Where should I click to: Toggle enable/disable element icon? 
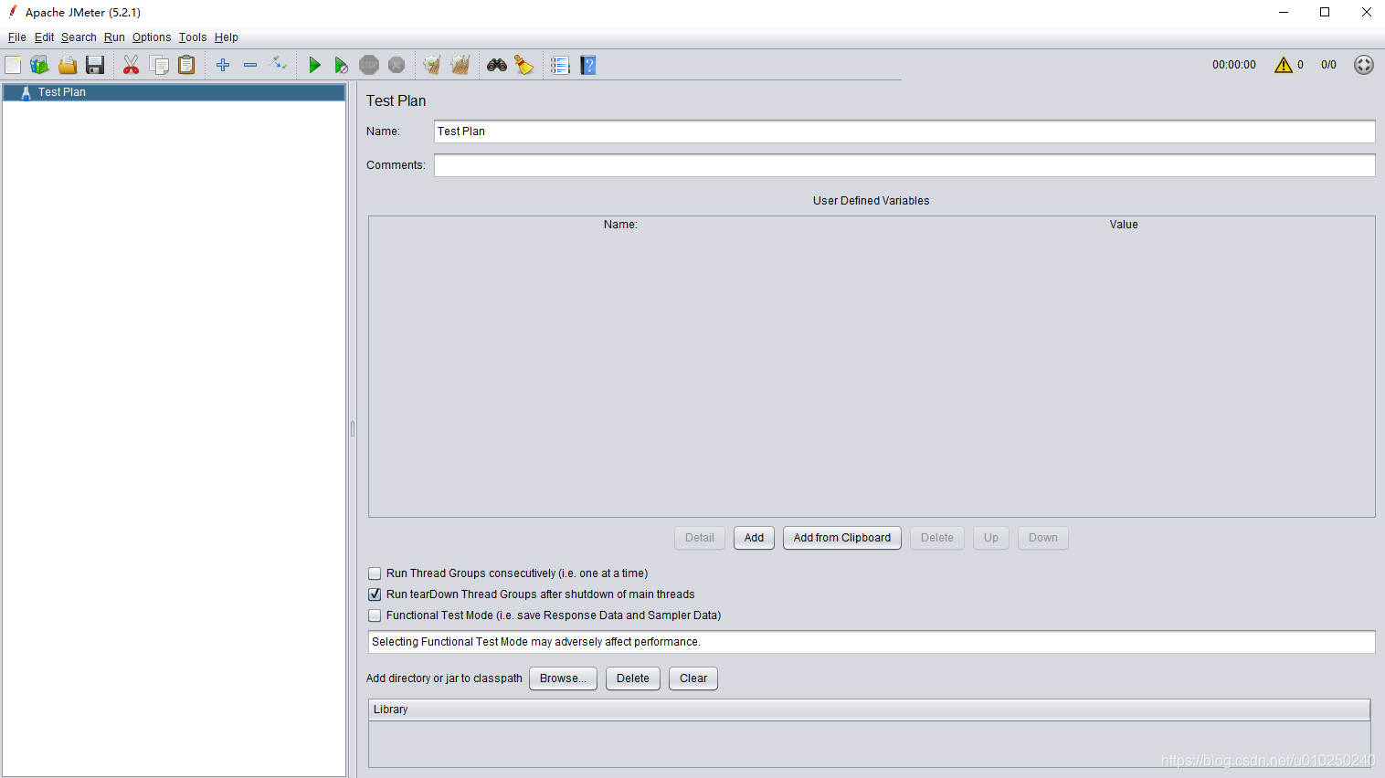point(279,64)
